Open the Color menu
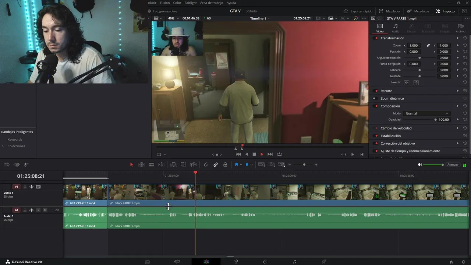Image resolution: width=471 pixels, height=265 pixels. (177, 3)
